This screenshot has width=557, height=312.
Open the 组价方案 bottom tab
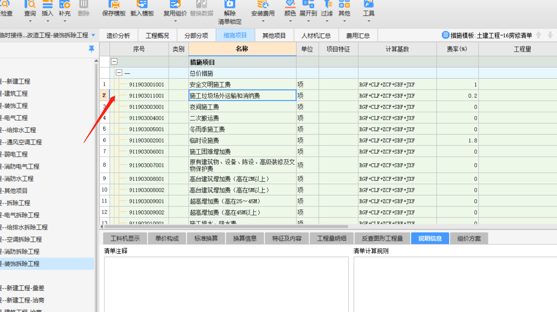(x=469, y=238)
